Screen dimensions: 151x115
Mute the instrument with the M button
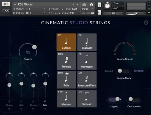(99, 12)
